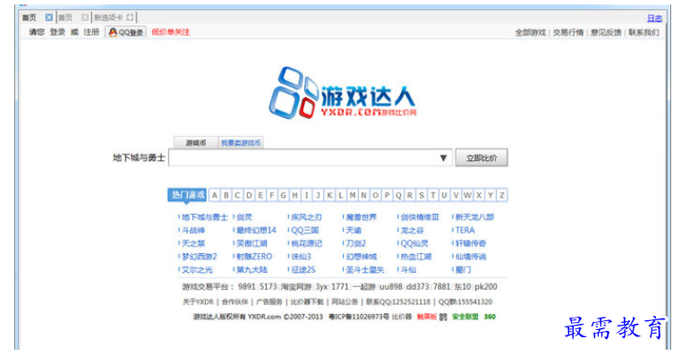Select the 游戏币 tab
The height and width of the screenshot is (356, 673).
[196, 143]
